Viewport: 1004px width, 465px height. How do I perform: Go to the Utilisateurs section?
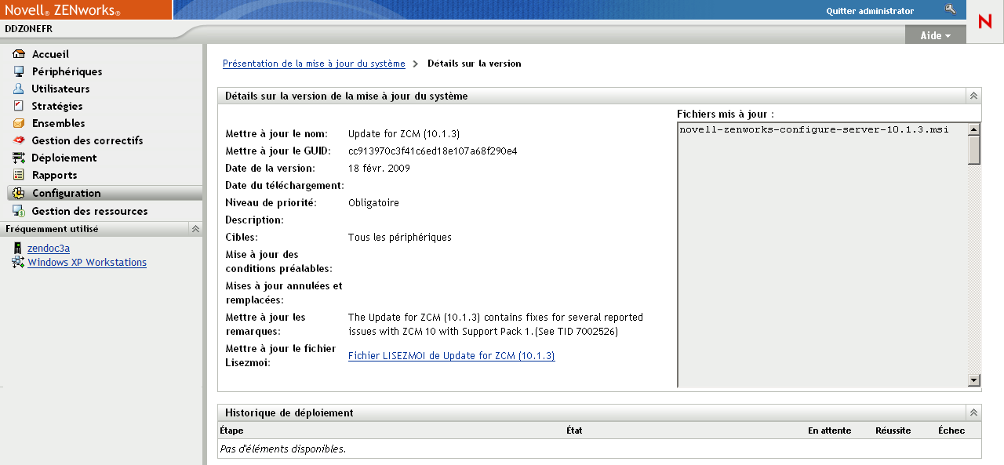pos(60,89)
